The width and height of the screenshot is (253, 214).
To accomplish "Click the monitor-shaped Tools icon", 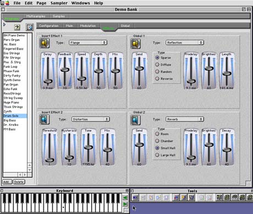I will 219,197.
